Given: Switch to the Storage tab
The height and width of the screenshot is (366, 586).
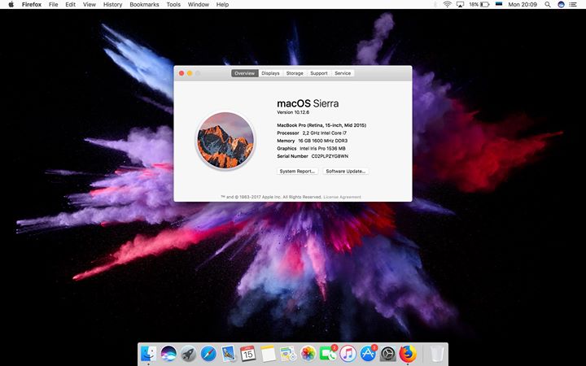Looking at the screenshot, I should tap(295, 73).
